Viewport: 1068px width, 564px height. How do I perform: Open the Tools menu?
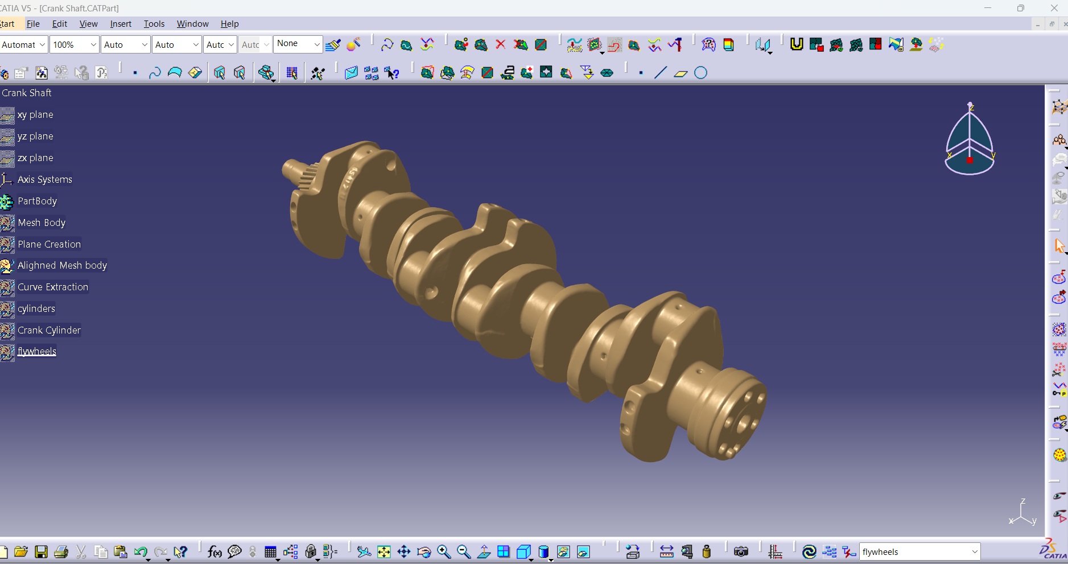pyautogui.click(x=154, y=24)
